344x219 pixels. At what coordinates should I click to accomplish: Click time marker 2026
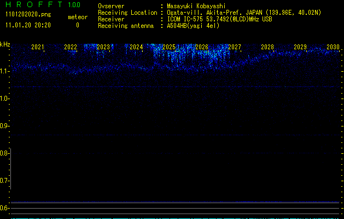click(202, 47)
